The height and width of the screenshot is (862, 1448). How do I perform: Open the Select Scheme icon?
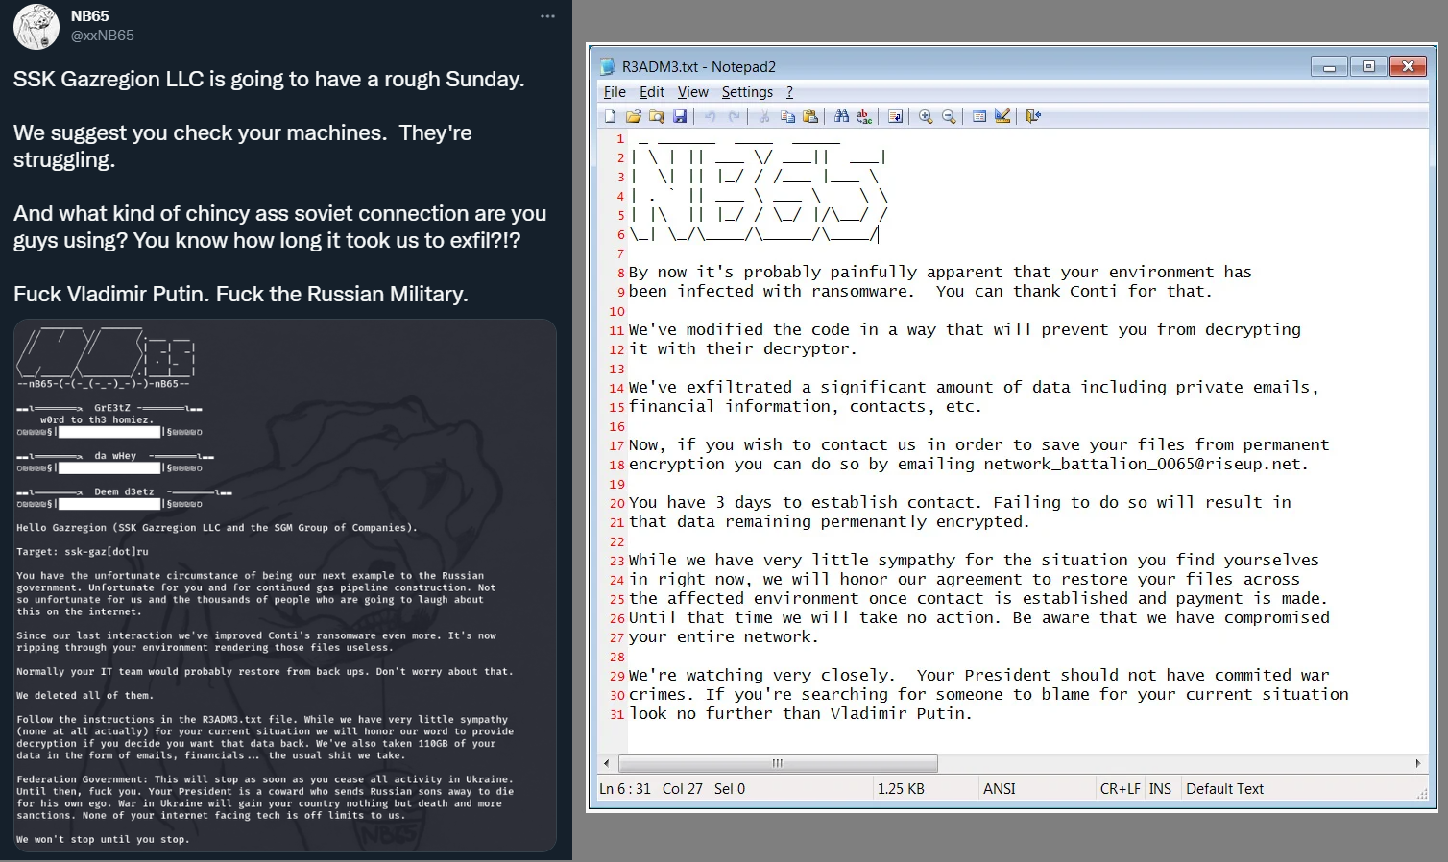[979, 116]
